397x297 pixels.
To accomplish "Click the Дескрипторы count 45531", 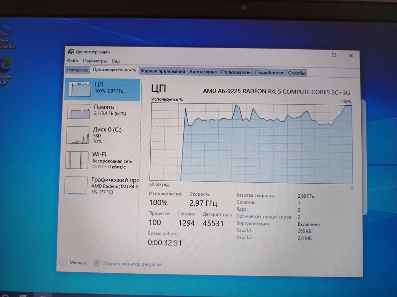I will click(x=213, y=224).
